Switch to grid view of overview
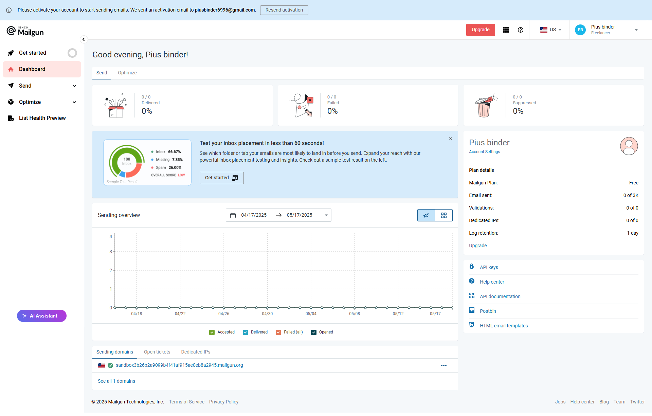The width and height of the screenshot is (652, 416). 444,215
